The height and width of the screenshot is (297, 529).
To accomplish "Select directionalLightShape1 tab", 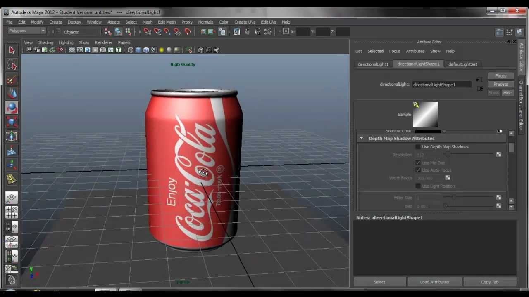I will [418, 64].
